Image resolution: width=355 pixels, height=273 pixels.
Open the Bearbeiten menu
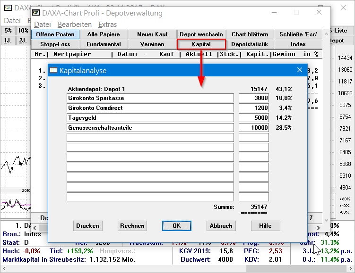pyautogui.click(x=75, y=25)
